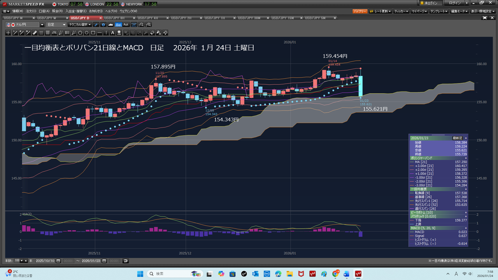
Task: Select the crosshair cursor drawing tool
Action: point(8,33)
